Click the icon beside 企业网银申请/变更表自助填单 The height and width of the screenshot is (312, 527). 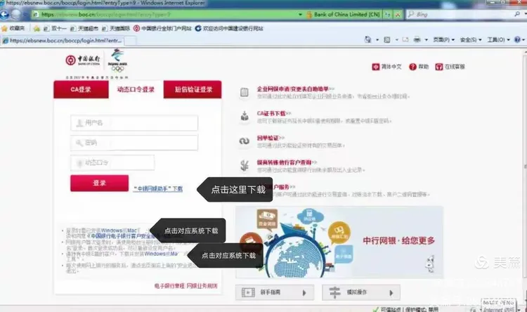click(245, 92)
